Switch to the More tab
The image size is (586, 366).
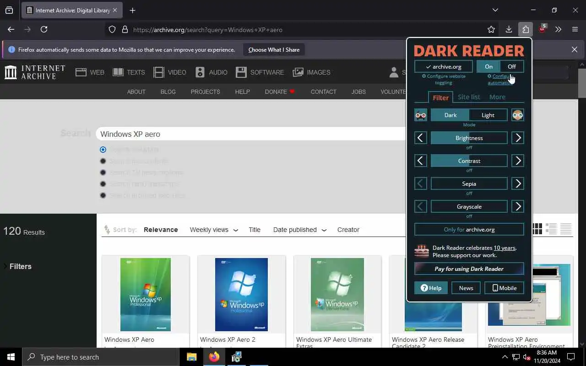point(497,97)
